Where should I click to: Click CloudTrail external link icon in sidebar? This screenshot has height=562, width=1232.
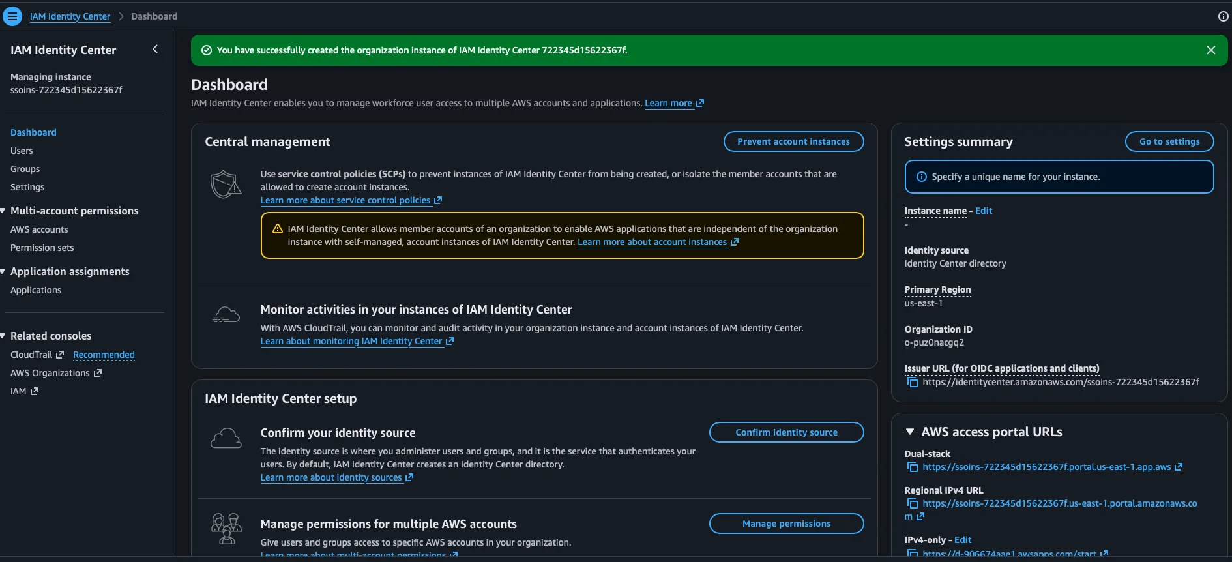click(60, 355)
